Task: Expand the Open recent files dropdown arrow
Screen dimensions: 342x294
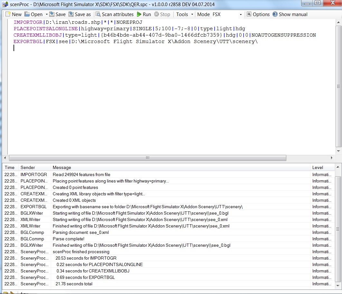Action: tap(46, 14)
